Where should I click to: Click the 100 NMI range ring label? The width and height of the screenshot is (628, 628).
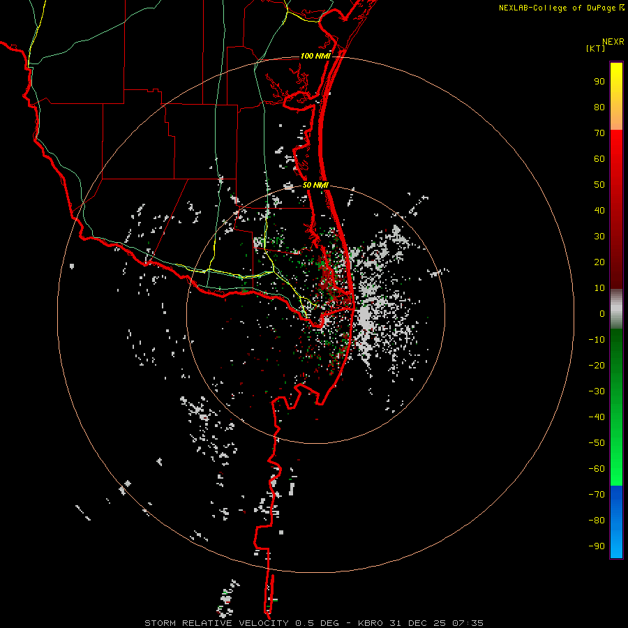(315, 56)
